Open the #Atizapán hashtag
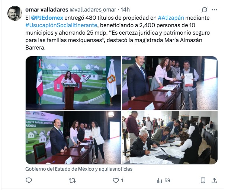225x190 pixels. pos(171,18)
